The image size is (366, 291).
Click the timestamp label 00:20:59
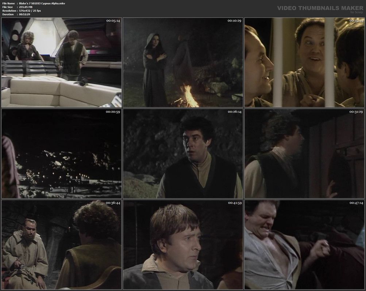pyautogui.click(x=113, y=112)
